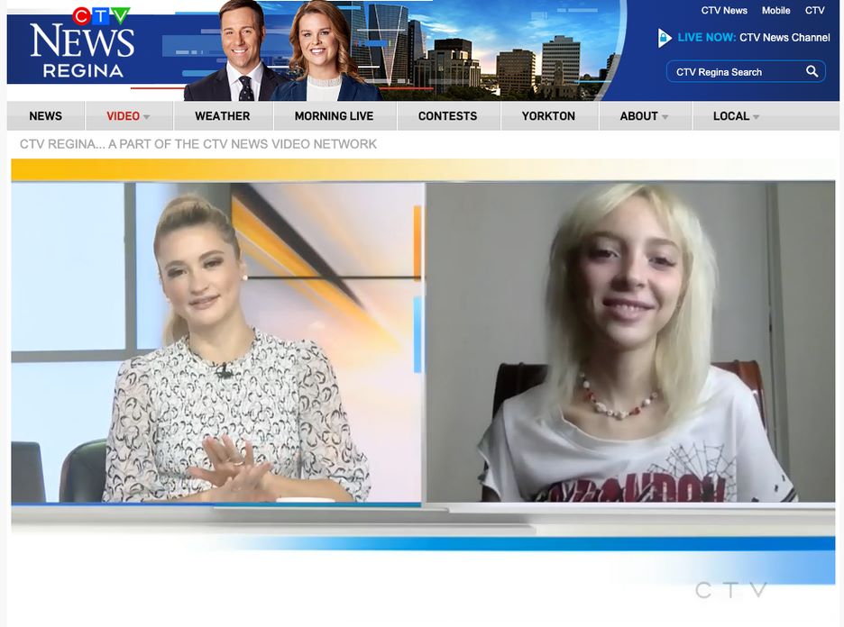
Task: Open the CONTESTS page
Action: click(x=447, y=115)
